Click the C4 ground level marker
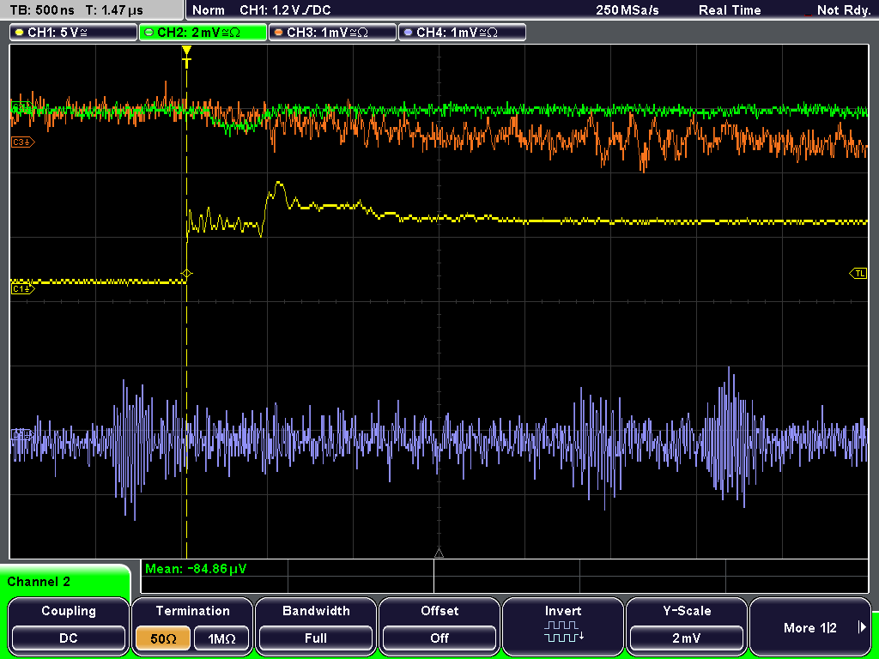Image resolution: width=879 pixels, height=659 pixels. (x=21, y=434)
